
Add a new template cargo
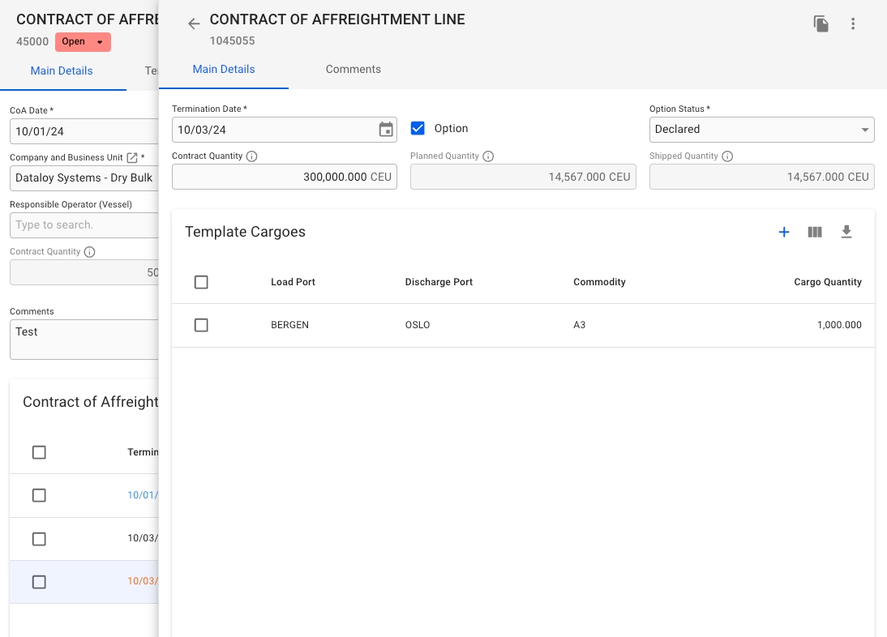[x=784, y=233]
